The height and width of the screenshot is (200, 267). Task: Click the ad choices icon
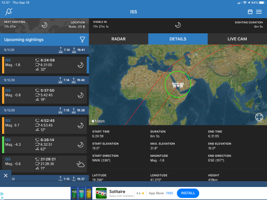coord(2,194)
